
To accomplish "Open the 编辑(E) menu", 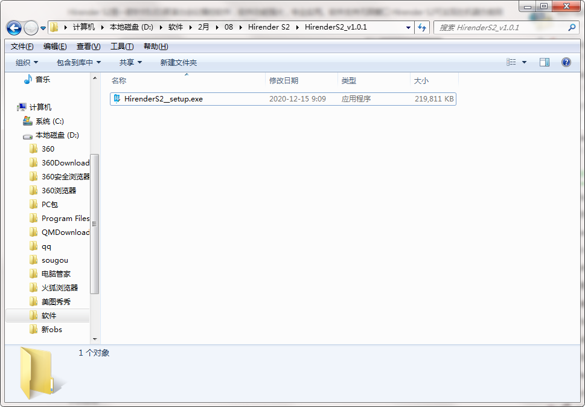I will [55, 46].
